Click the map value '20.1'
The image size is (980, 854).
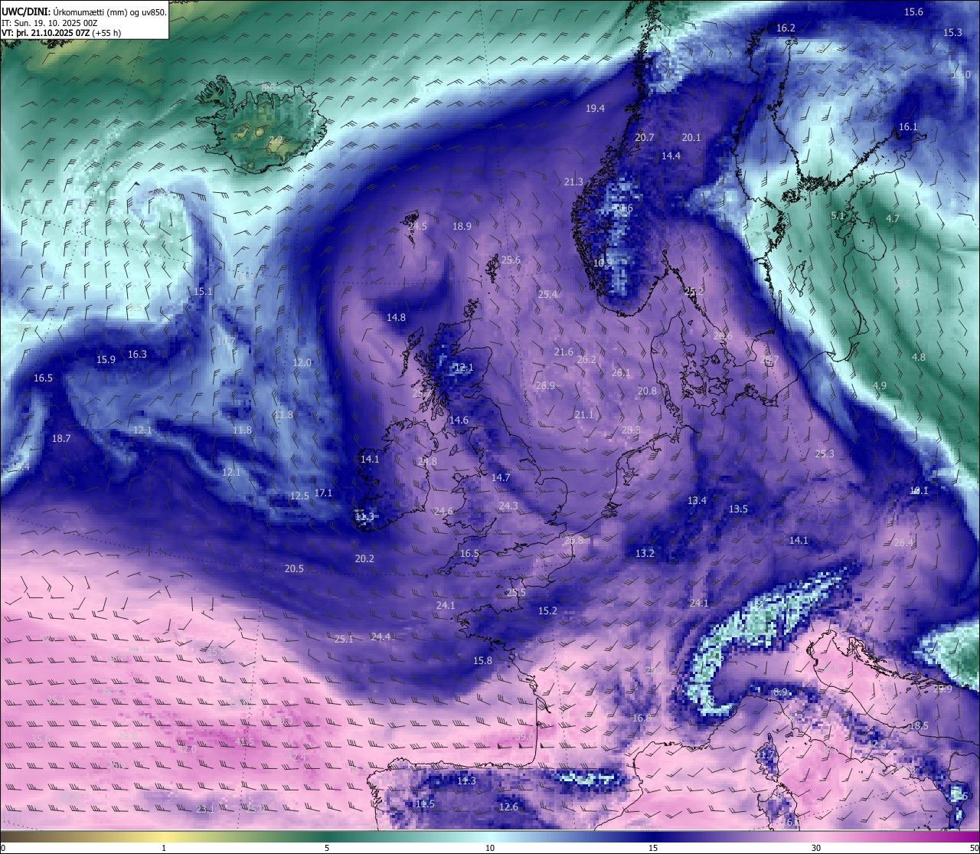coord(691,137)
